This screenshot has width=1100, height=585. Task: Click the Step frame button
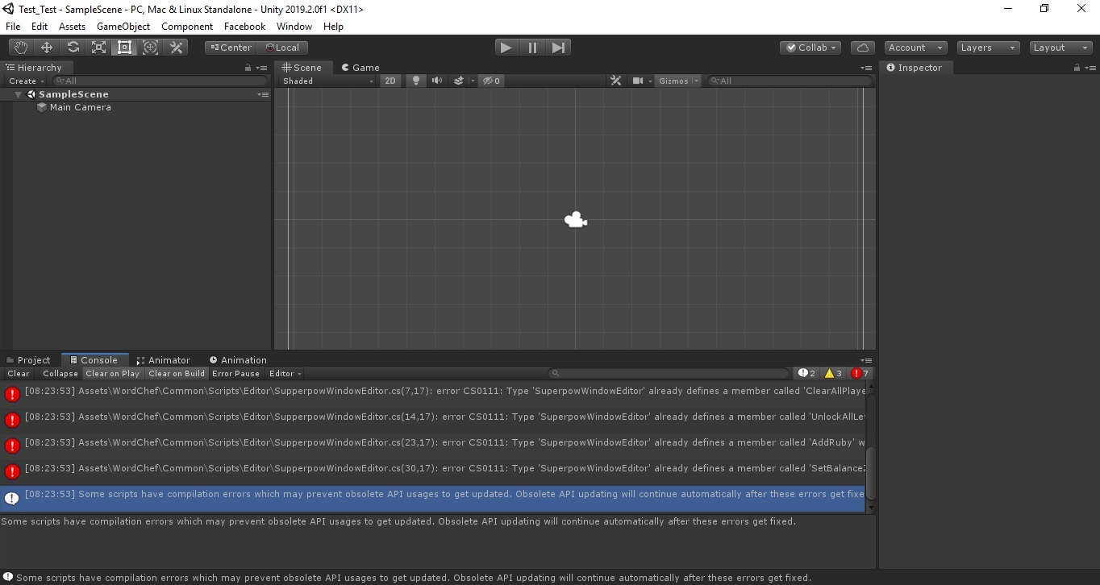pyautogui.click(x=558, y=48)
